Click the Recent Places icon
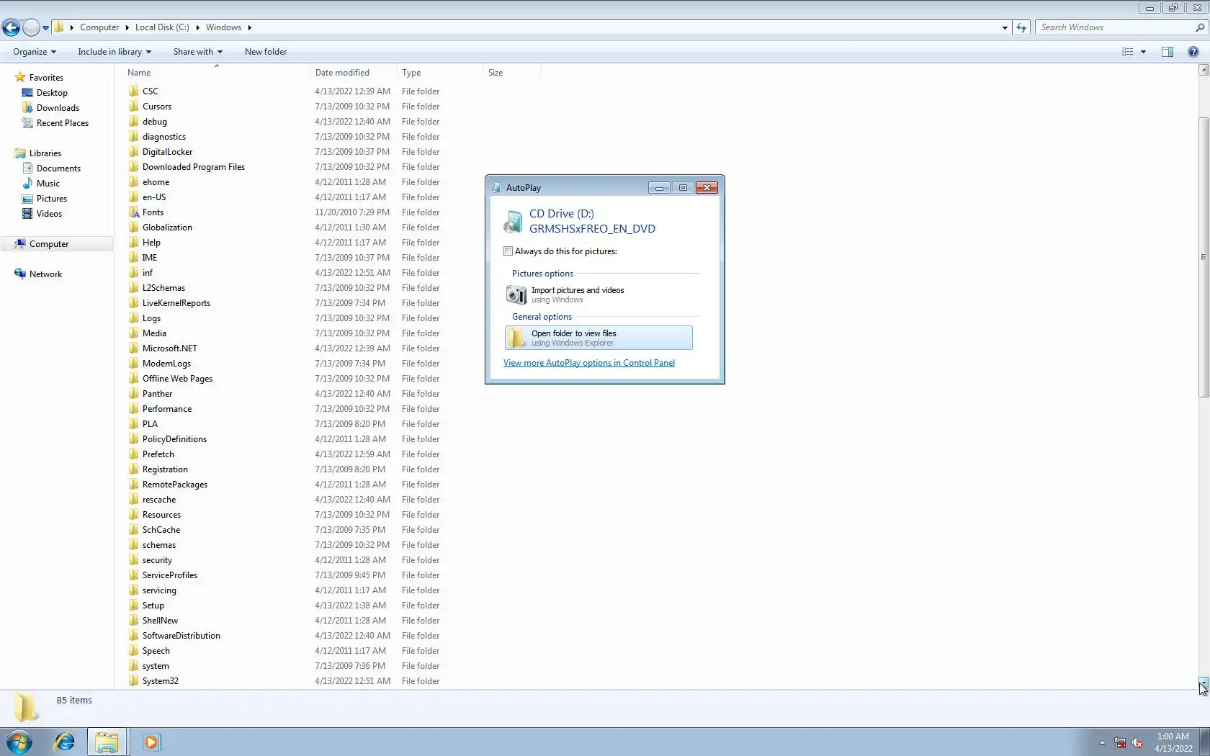The height and width of the screenshot is (756, 1210). click(x=27, y=122)
